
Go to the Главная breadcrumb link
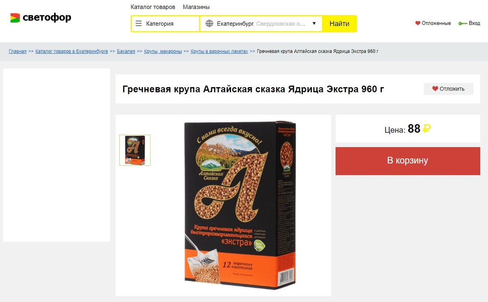[18, 51]
